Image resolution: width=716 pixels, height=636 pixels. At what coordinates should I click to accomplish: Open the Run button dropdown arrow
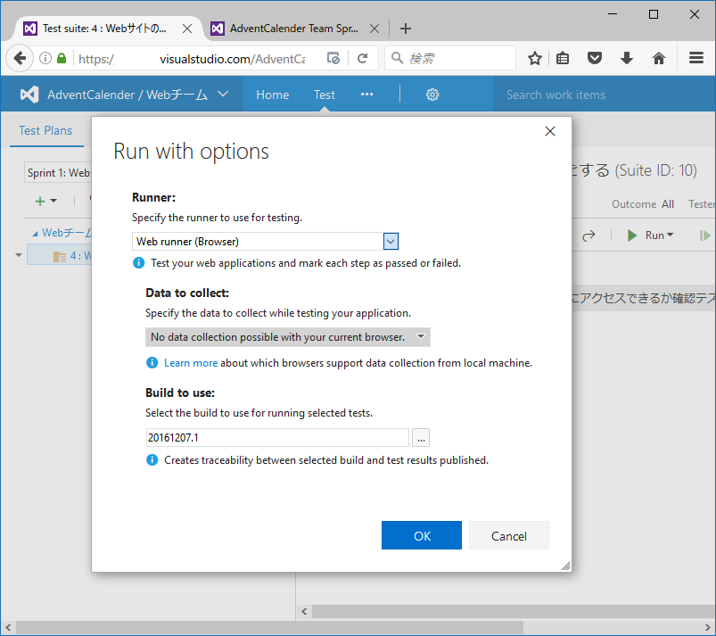(670, 235)
